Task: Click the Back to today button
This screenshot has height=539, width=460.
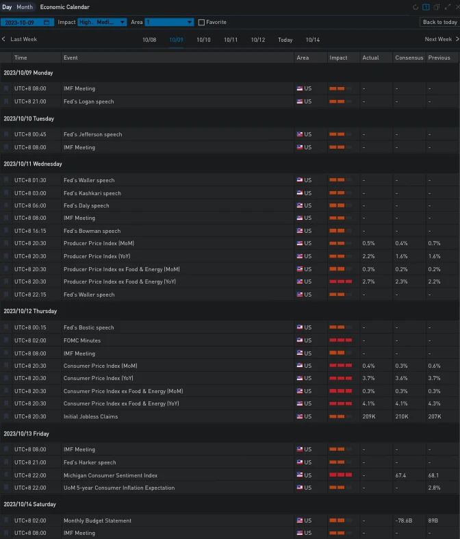Action: [x=439, y=22]
